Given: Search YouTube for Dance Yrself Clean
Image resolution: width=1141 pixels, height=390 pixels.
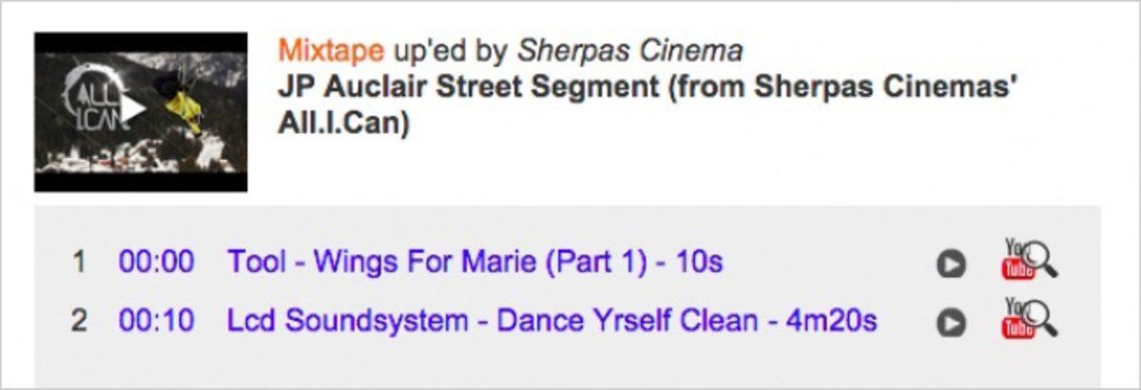Looking at the screenshot, I should click(x=1031, y=319).
